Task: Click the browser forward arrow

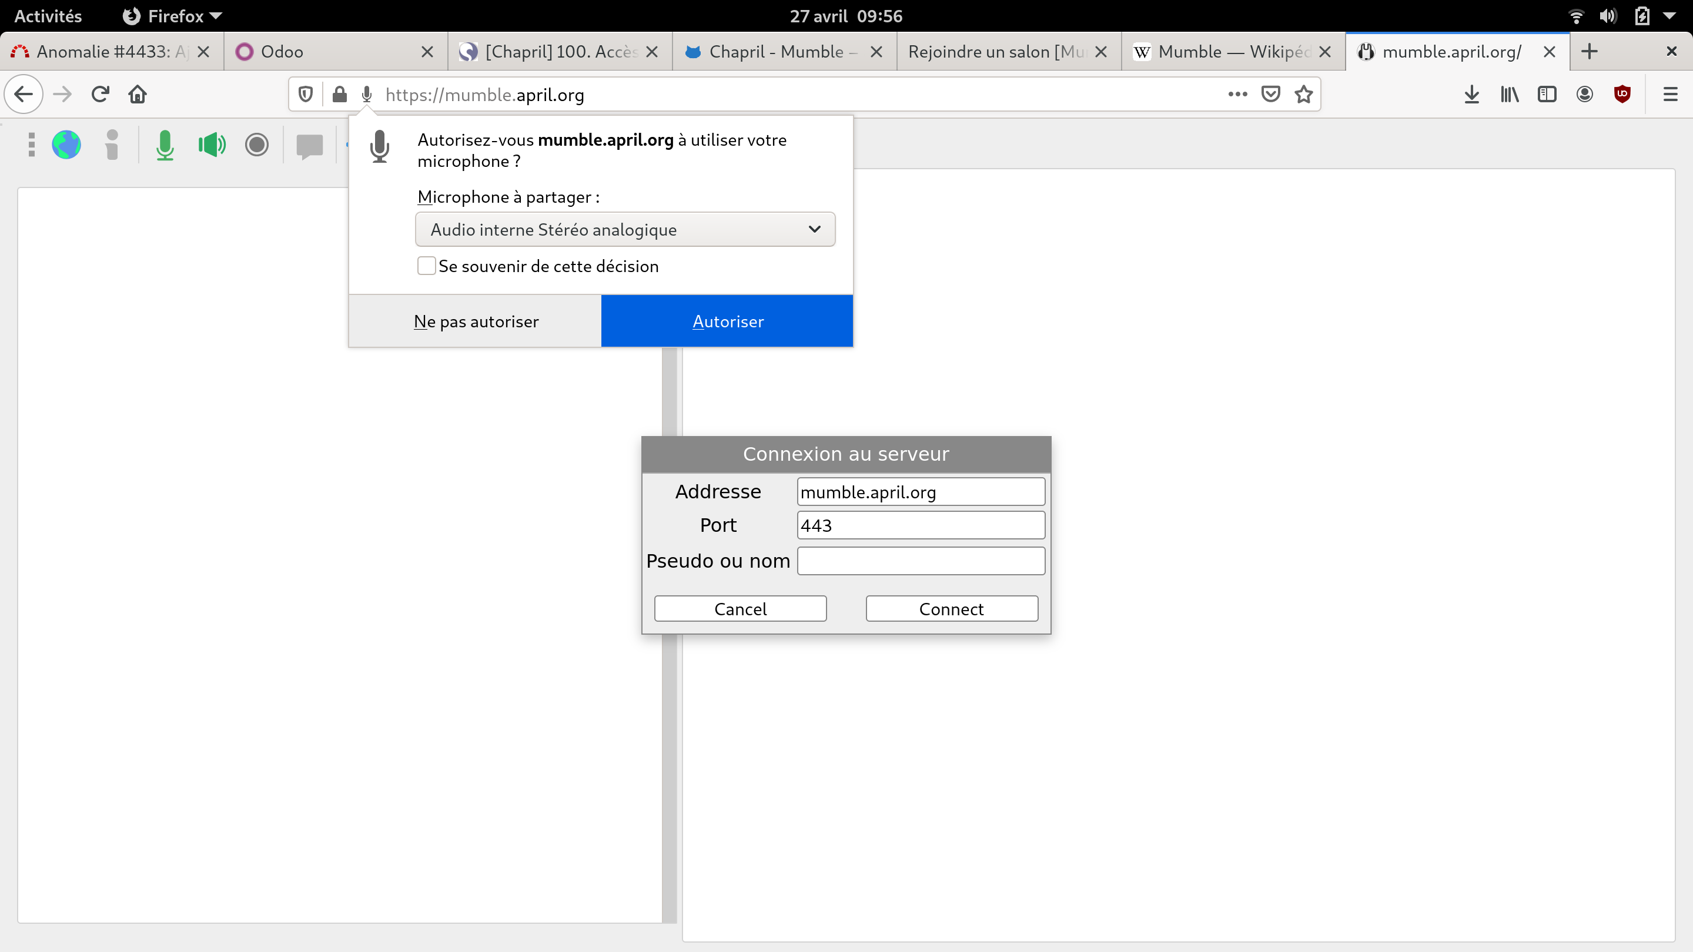Action: click(62, 95)
